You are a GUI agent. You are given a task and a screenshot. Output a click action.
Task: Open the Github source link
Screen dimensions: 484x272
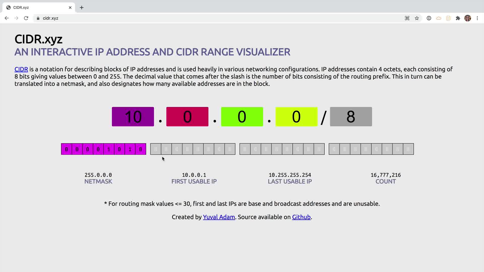(x=301, y=217)
